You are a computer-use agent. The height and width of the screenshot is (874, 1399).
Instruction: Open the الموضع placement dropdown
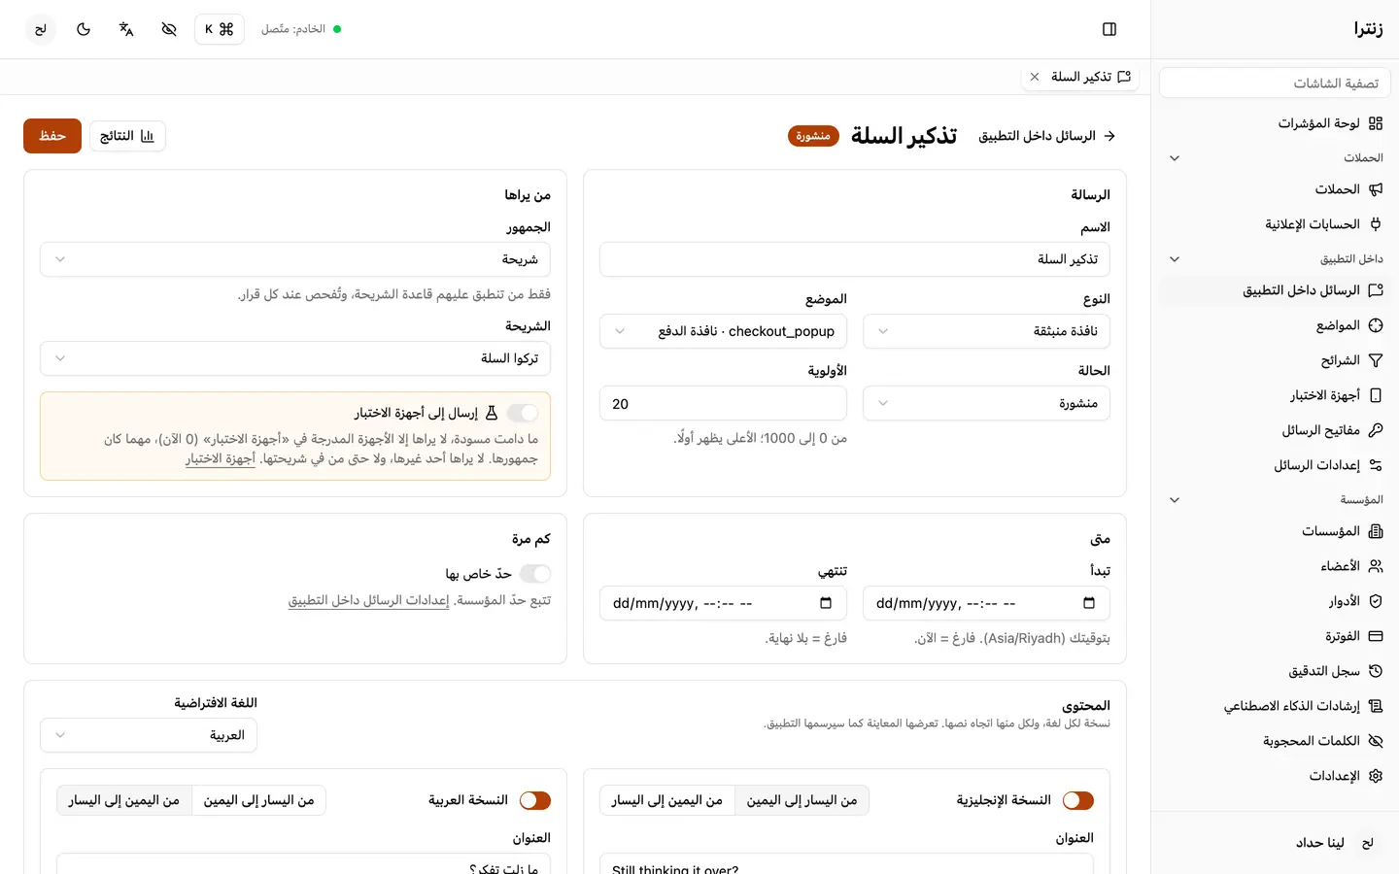click(723, 331)
